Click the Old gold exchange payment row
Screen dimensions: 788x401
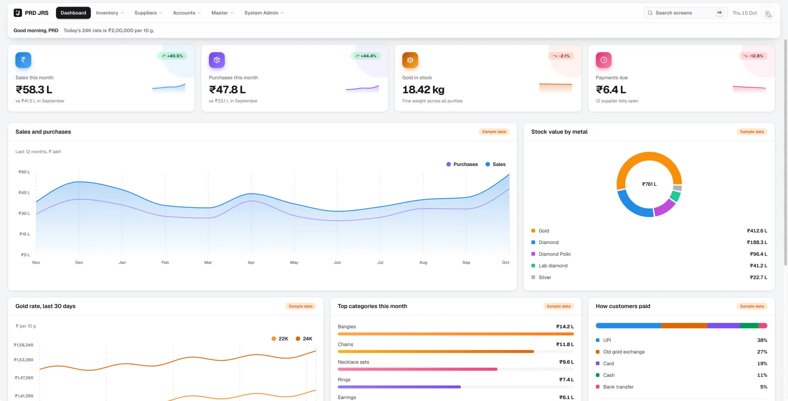tap(681, 352)
